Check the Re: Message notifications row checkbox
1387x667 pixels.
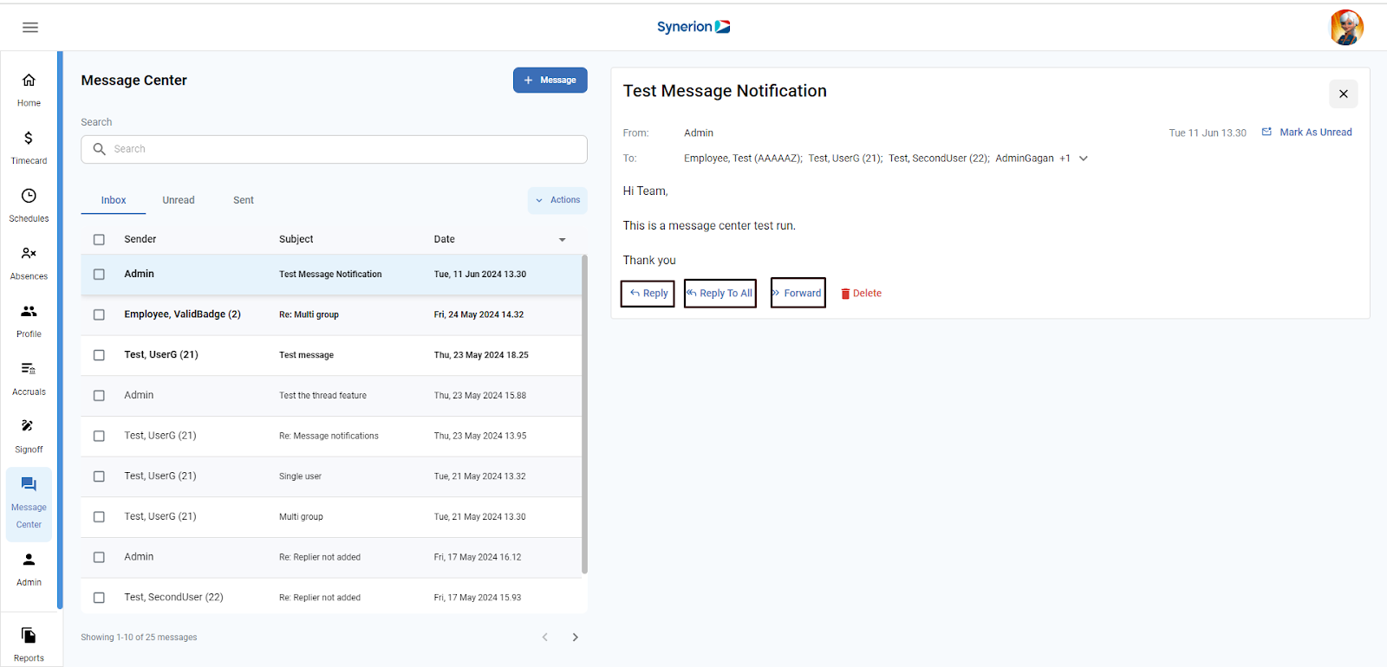pyautogui.click(x=99, y=436)
